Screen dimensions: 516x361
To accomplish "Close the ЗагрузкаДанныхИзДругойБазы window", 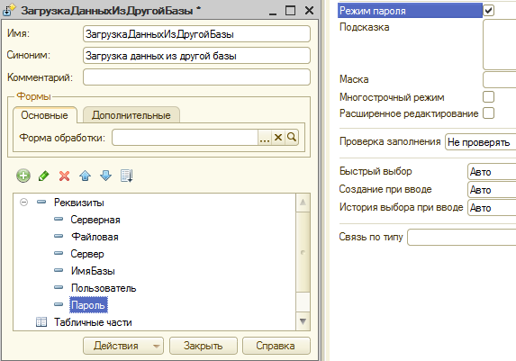I will pos(309,11).
